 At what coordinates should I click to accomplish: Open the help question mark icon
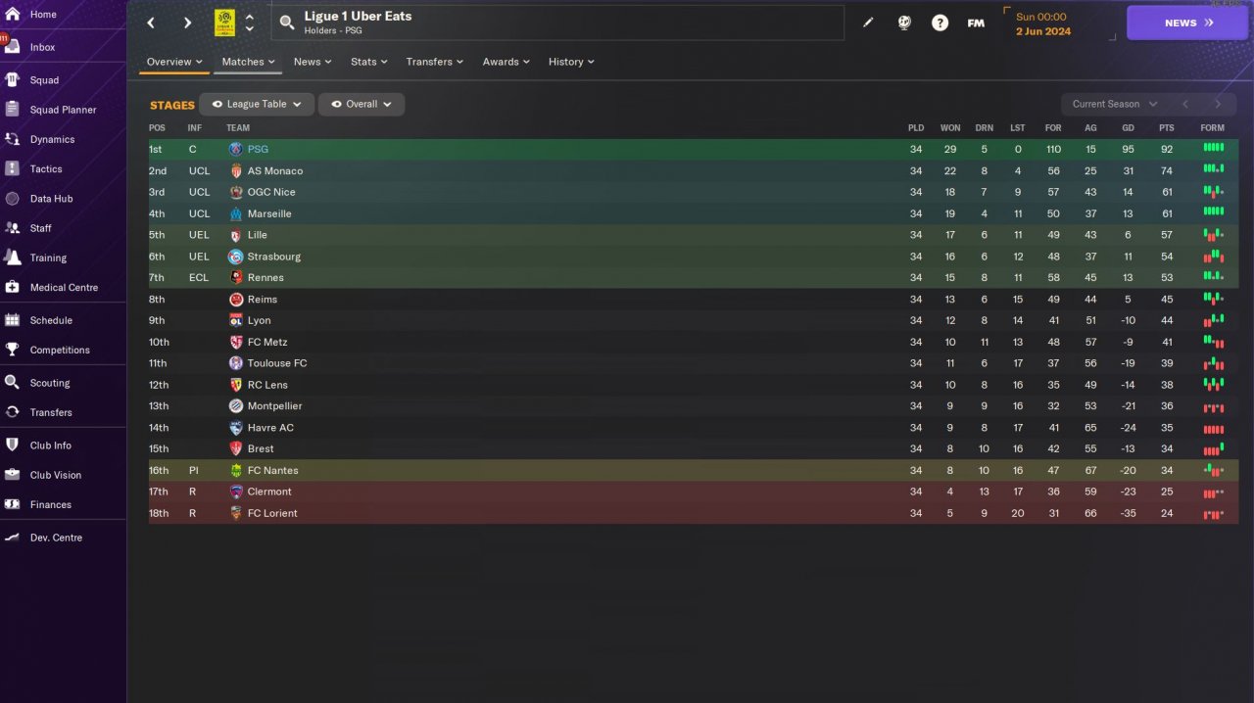[x=940, y=23]
